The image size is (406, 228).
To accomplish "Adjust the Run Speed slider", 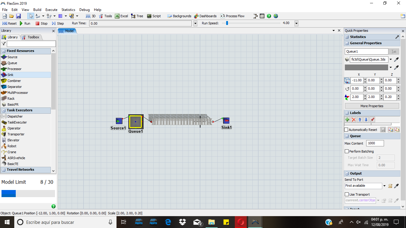I will tap(227, 23).
